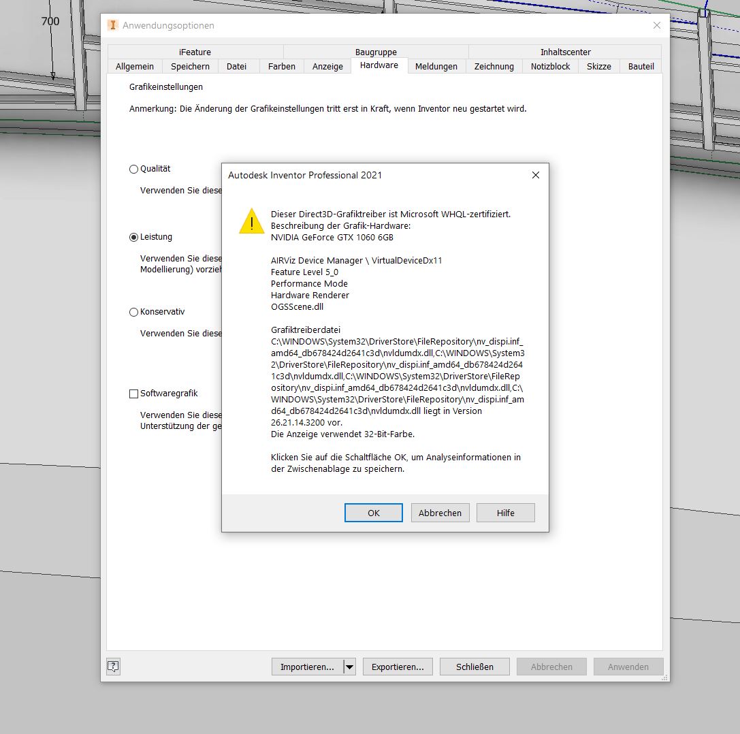
Task: Open the Importieren dropdown arrow
Action: (x=350, y=667)
